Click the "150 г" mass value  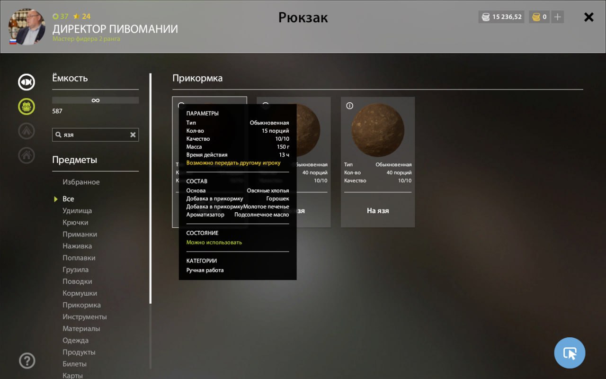(283, 147)
